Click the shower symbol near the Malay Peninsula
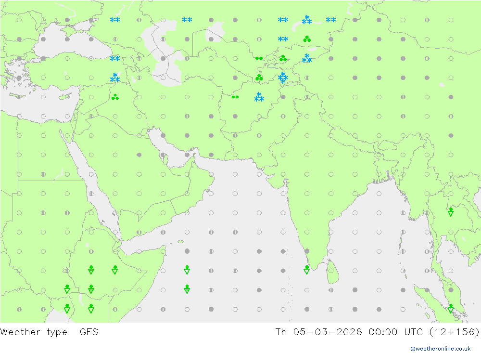Viewport: 481px width, 353px height. click(451, 308)
